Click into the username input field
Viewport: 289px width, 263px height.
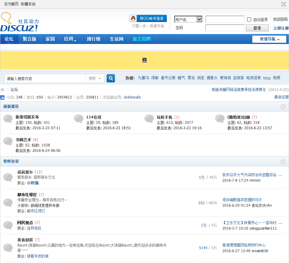pyautogui.click(x=225, y=19)
